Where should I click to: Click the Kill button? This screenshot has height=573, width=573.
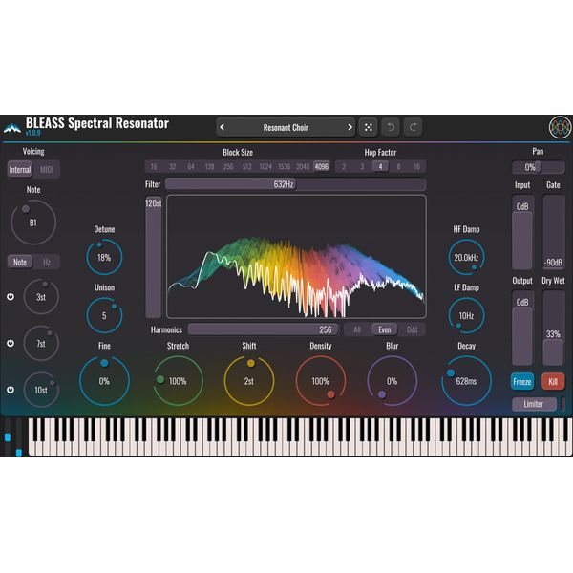[x=553, y=381]
